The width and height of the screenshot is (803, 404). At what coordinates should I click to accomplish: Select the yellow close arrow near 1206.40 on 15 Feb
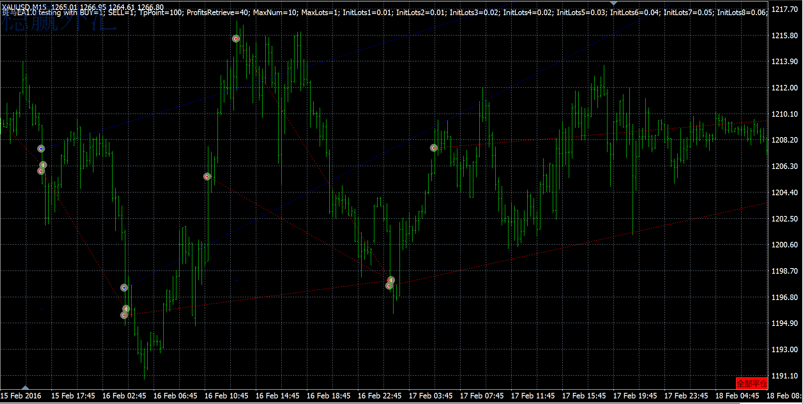43,165
